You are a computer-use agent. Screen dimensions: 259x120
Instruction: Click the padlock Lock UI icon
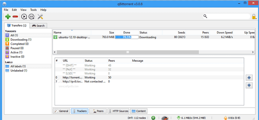[x=254, y=16]
